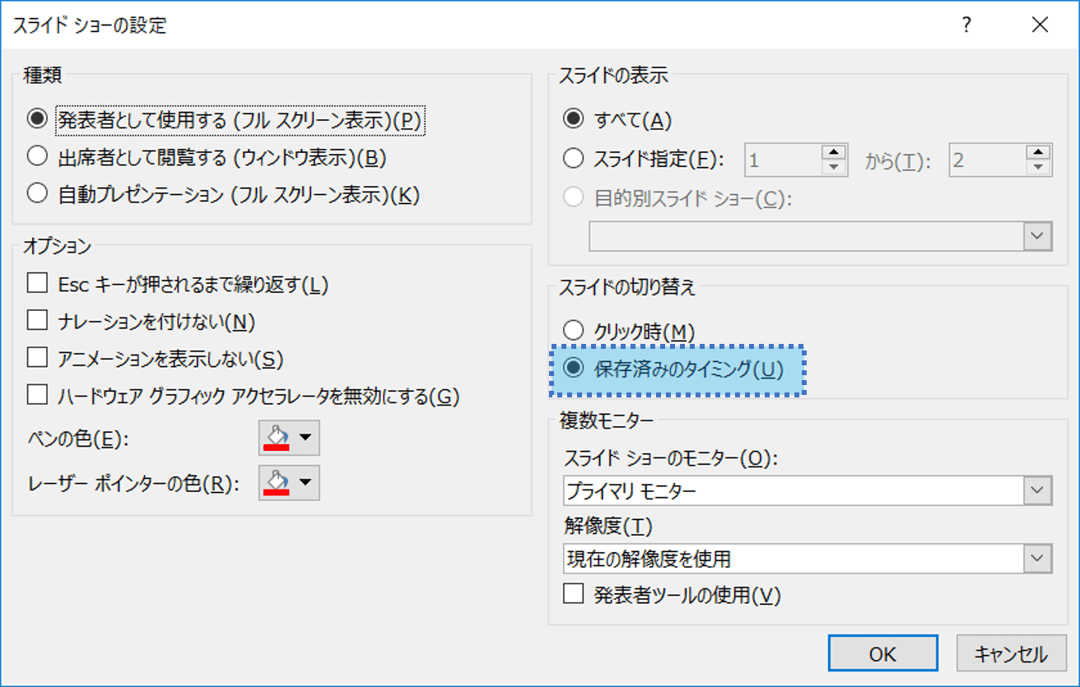Image resolution: width=1080 pixels, height=687 pixels.
Task: Increase the から end slide number
Action: (x=1039, y=152)
